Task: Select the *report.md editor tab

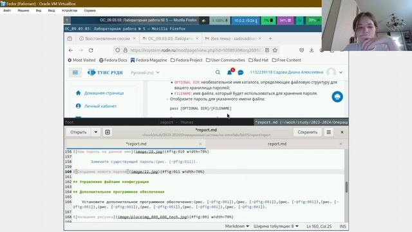Action: click(136, 144)
